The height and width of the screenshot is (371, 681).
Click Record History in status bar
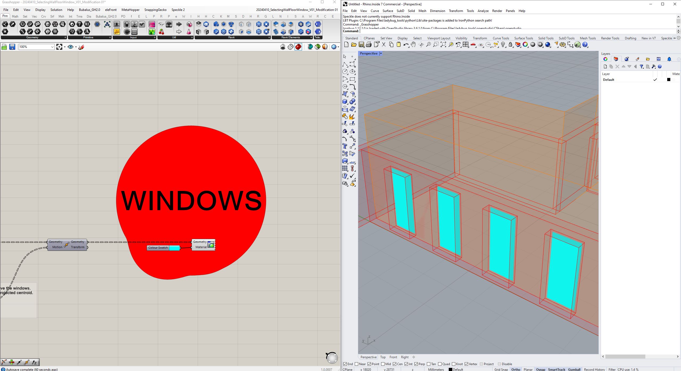click(x=594, y=369)
